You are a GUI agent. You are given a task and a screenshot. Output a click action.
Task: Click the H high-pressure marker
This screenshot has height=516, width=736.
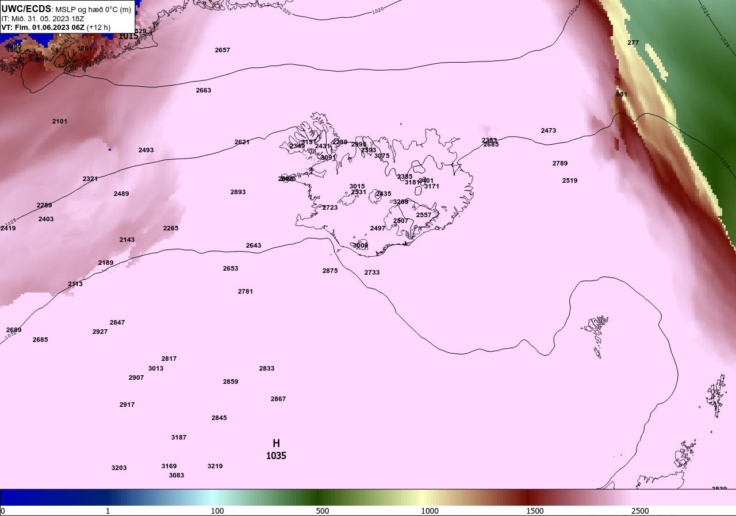coord(276,443)
